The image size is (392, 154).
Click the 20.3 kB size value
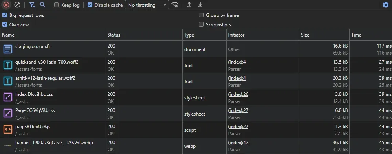coord(340,78)
